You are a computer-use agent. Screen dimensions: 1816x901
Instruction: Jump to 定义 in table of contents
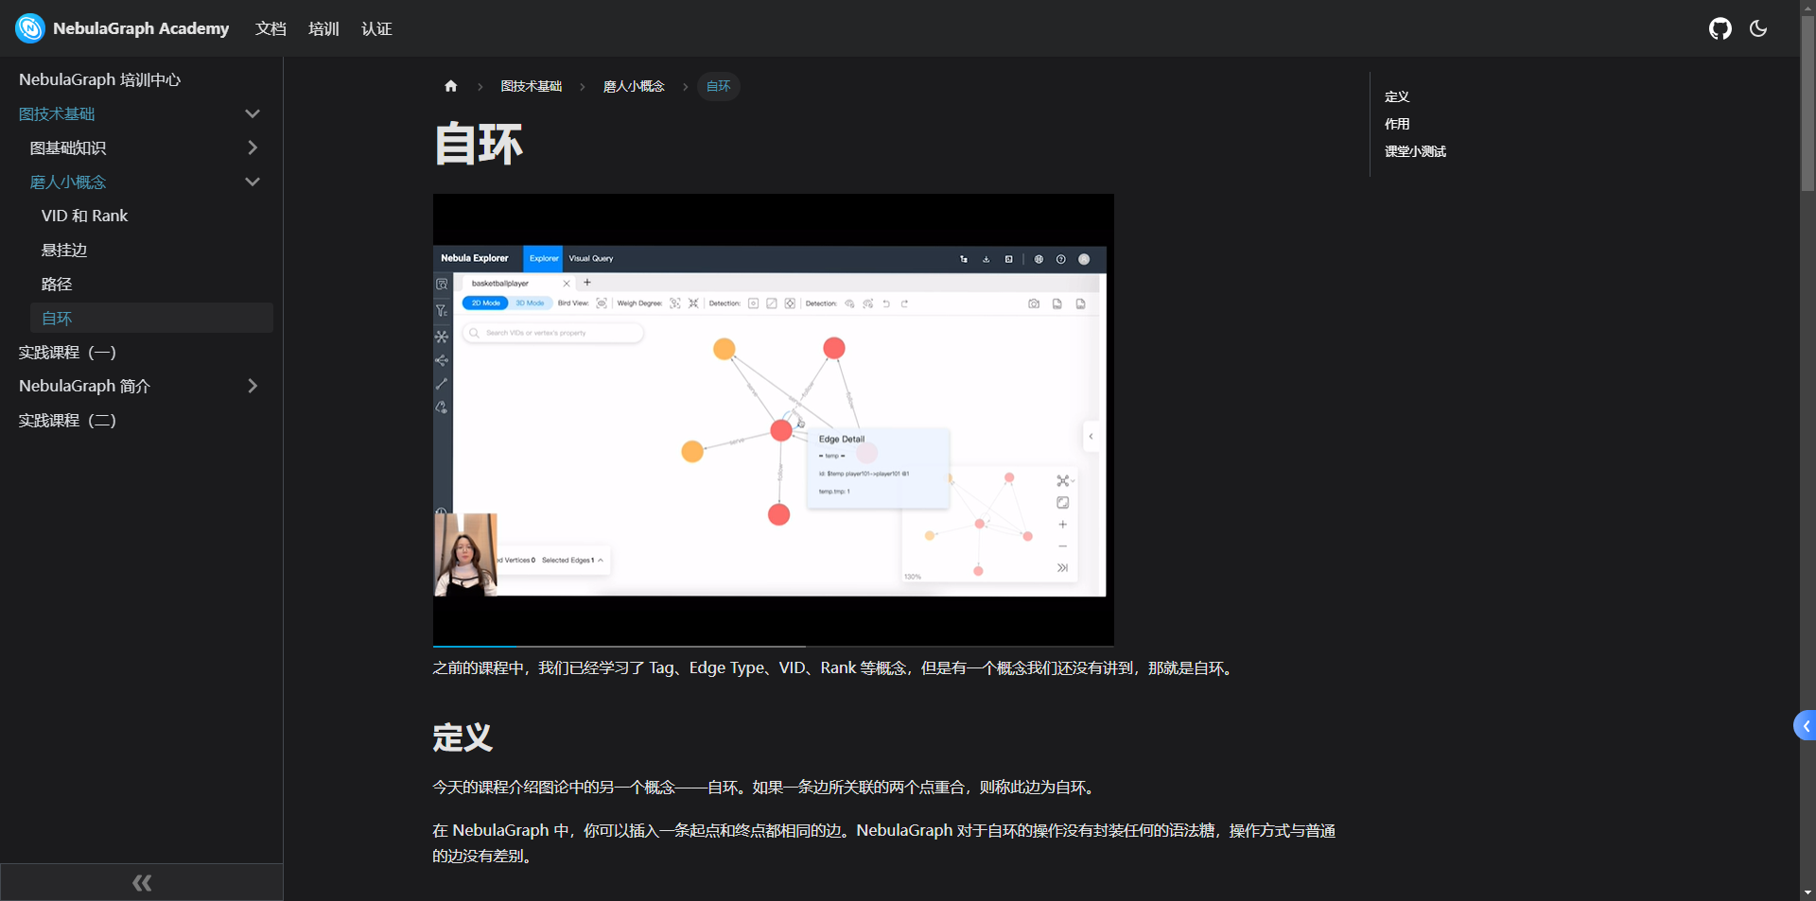coord(1397,96)
